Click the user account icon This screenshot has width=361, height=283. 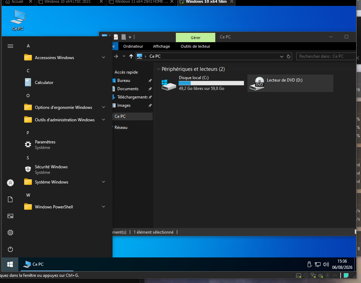pos(10,183)
